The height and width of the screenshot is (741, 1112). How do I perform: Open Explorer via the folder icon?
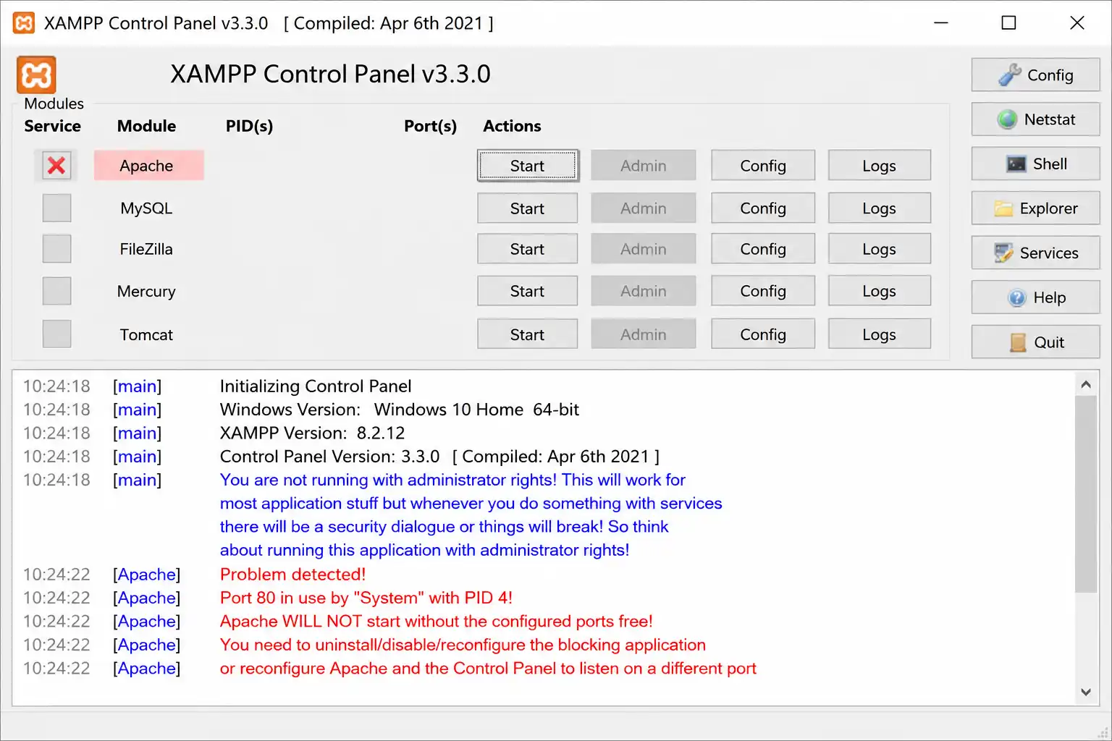1035,208
